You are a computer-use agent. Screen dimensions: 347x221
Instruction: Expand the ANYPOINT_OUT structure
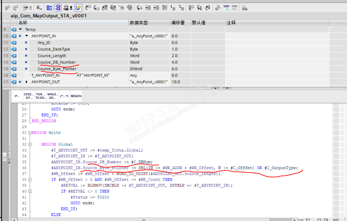click(x=27, y=82)
